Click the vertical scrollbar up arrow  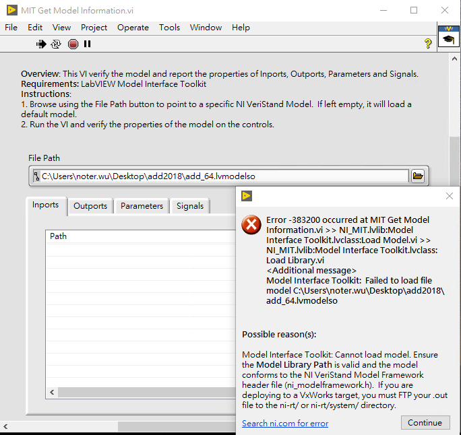(x=454, y=59)
